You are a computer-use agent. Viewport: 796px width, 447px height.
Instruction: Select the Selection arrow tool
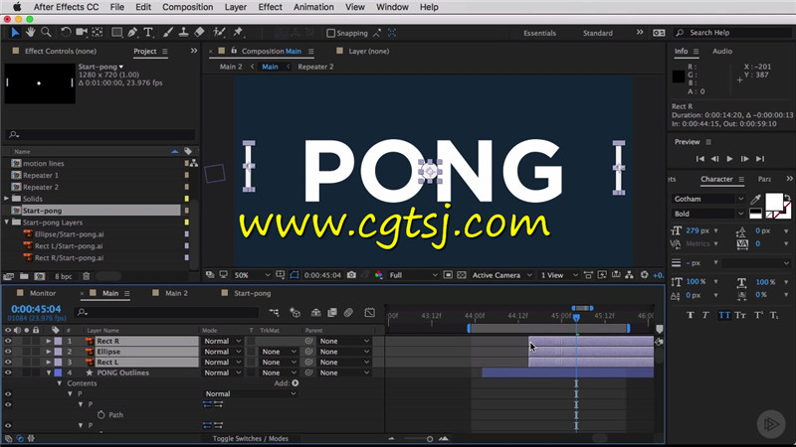pyautogui.click(x=15, y=33)
